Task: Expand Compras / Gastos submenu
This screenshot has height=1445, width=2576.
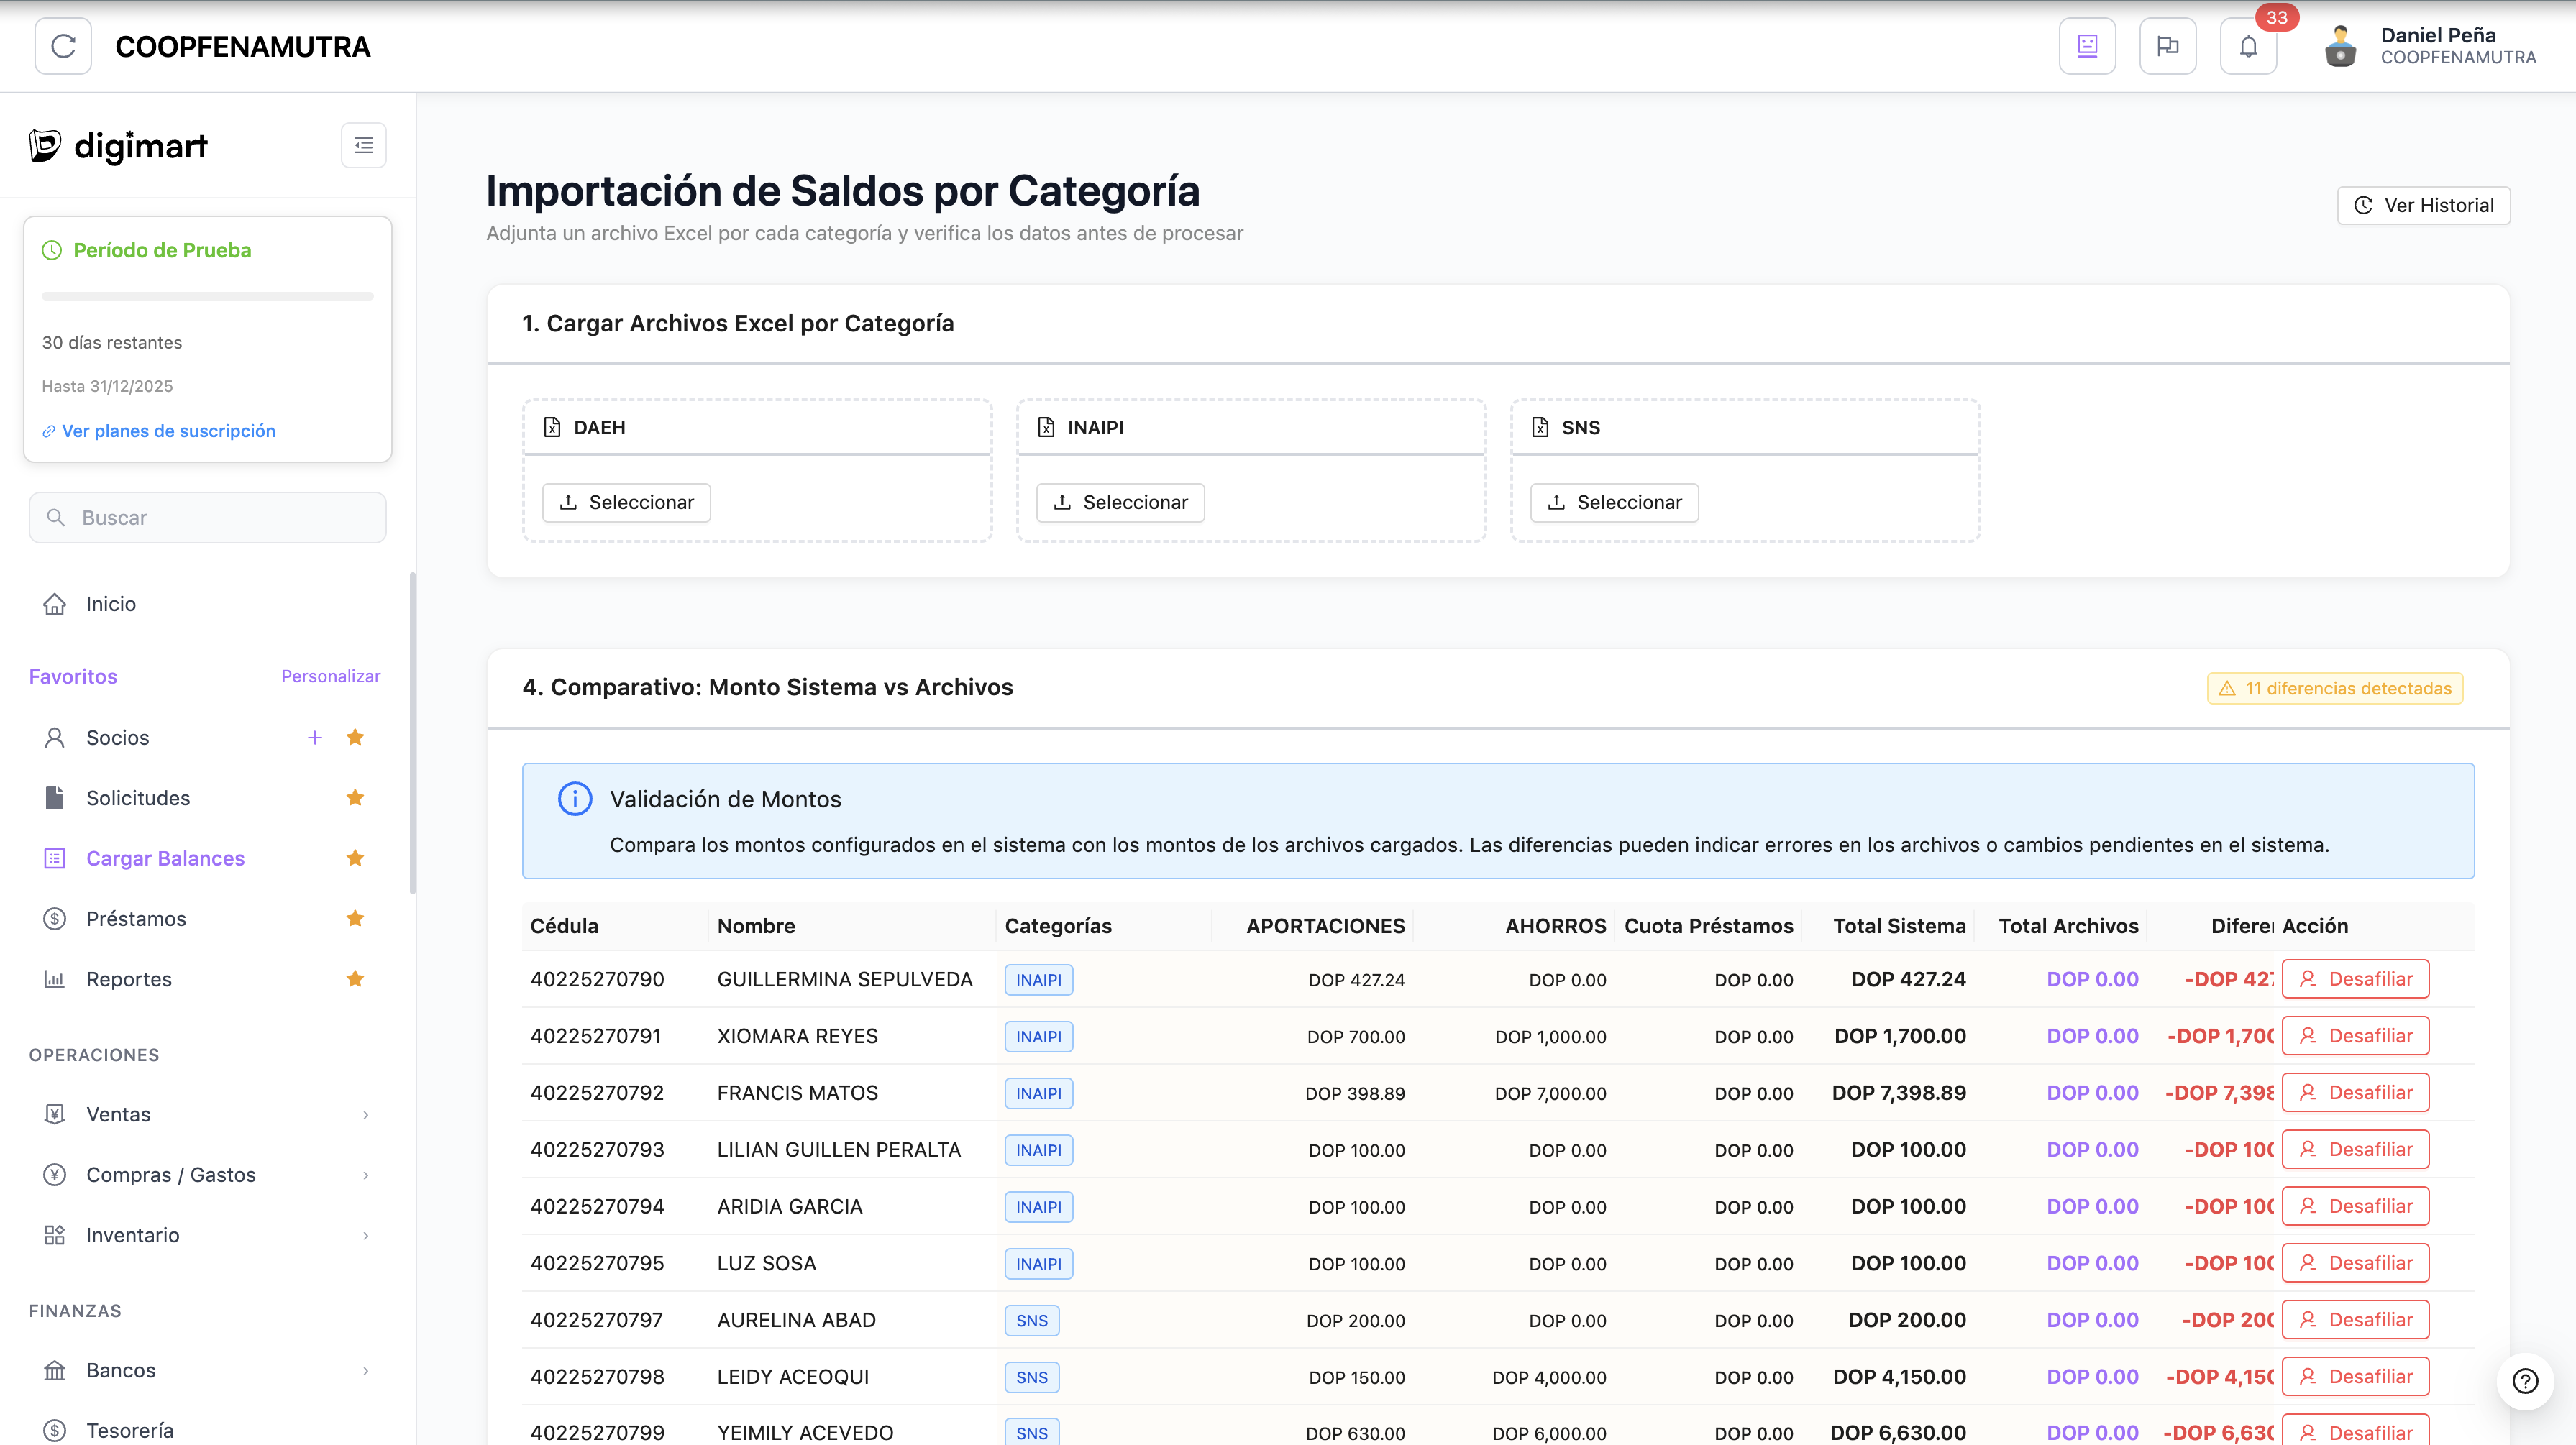Action: pyautogui.click(x=365, y=1175)
